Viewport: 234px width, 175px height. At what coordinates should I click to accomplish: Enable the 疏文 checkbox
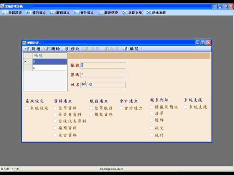pos(151,128)
